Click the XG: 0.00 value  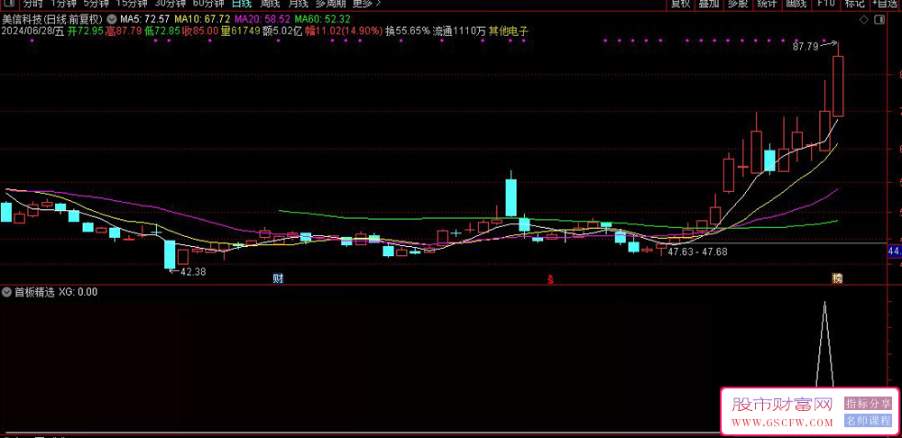[x=78, y=292]
